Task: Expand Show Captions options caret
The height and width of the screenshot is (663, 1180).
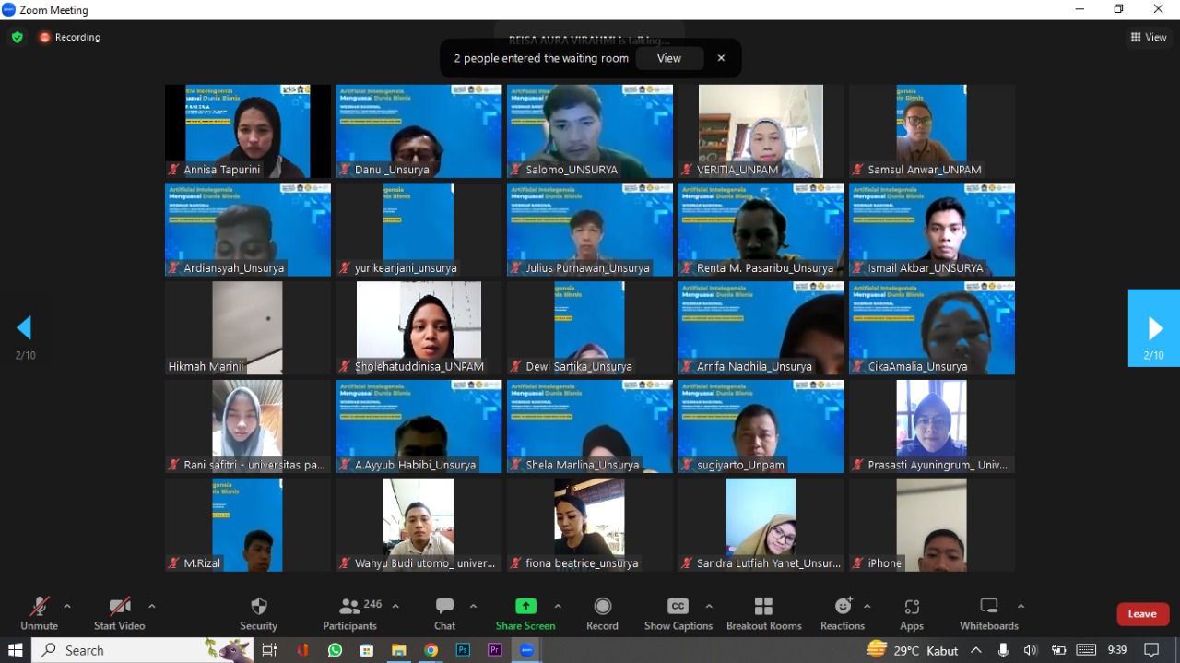Action: click(x=709, y=606)
